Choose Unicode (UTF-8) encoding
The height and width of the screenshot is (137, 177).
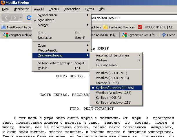click(x=107, y=83)
